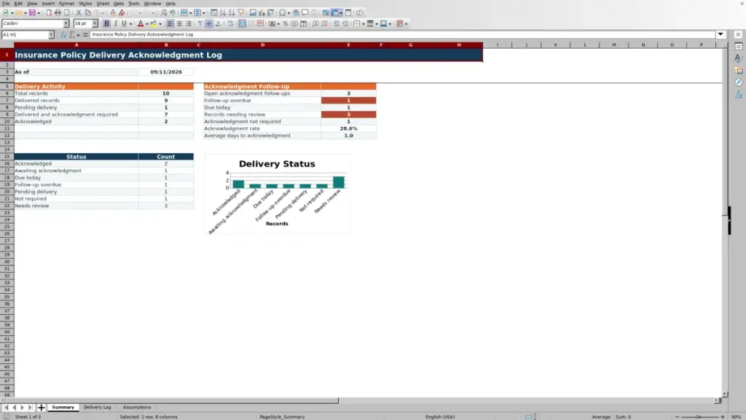This screenshot has height=420, width=746.
Task: Open the Font Size dropdown
Action: tap(95, 23)
